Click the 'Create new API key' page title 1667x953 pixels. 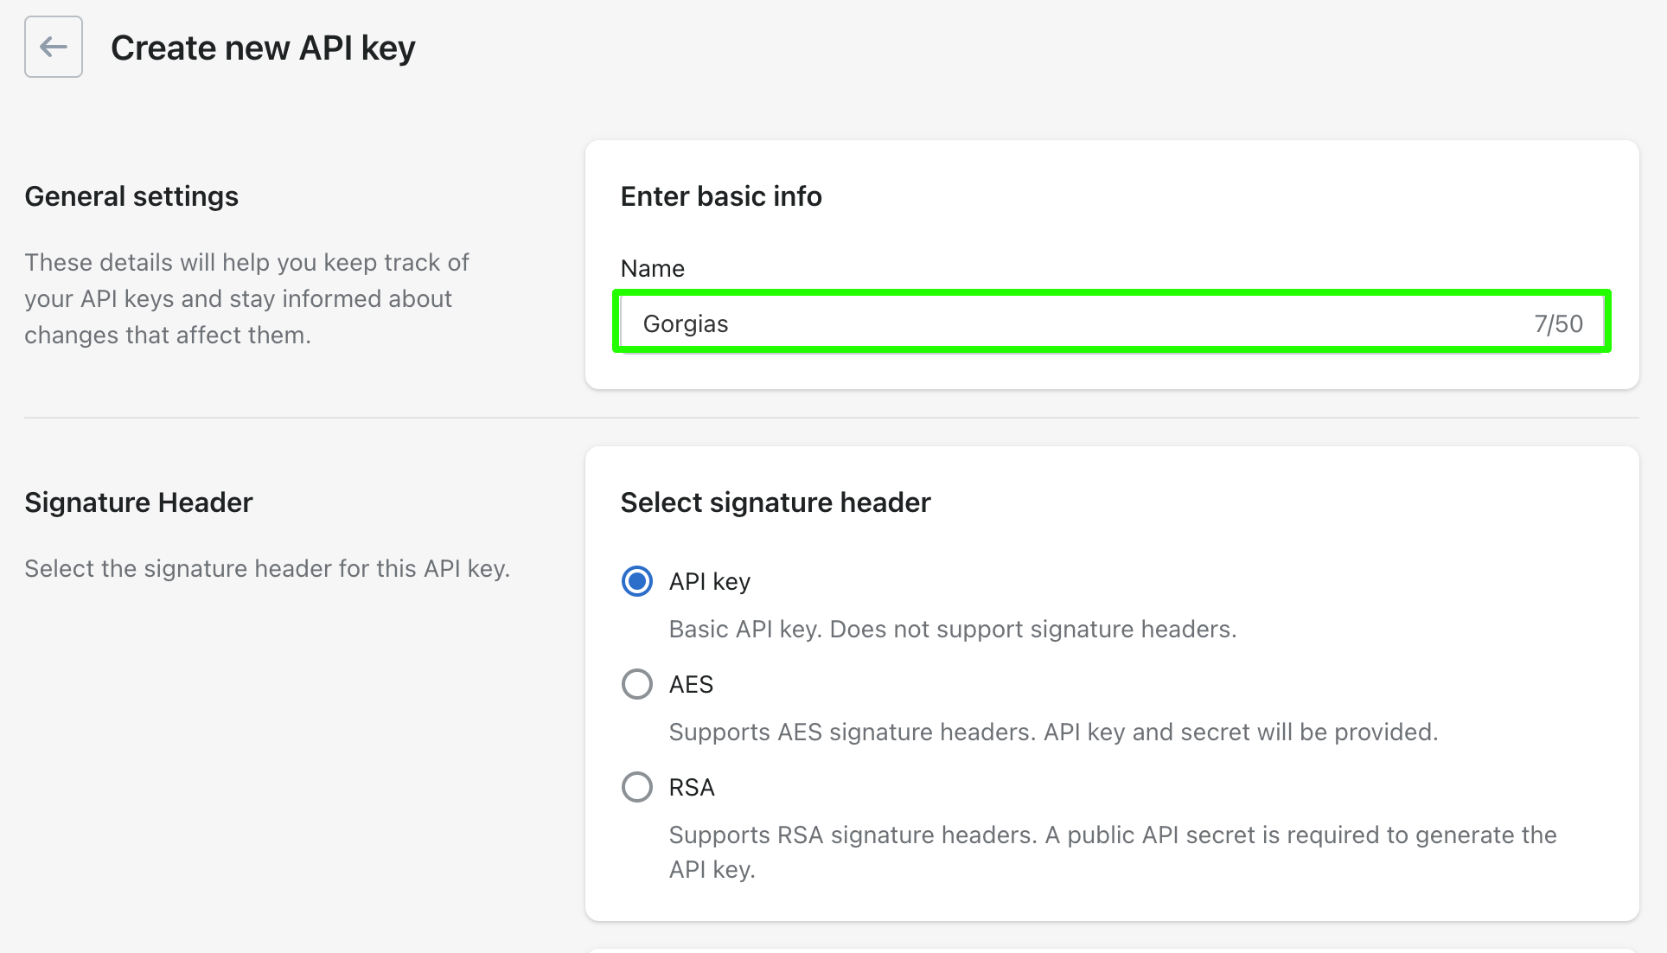point(263,48)
